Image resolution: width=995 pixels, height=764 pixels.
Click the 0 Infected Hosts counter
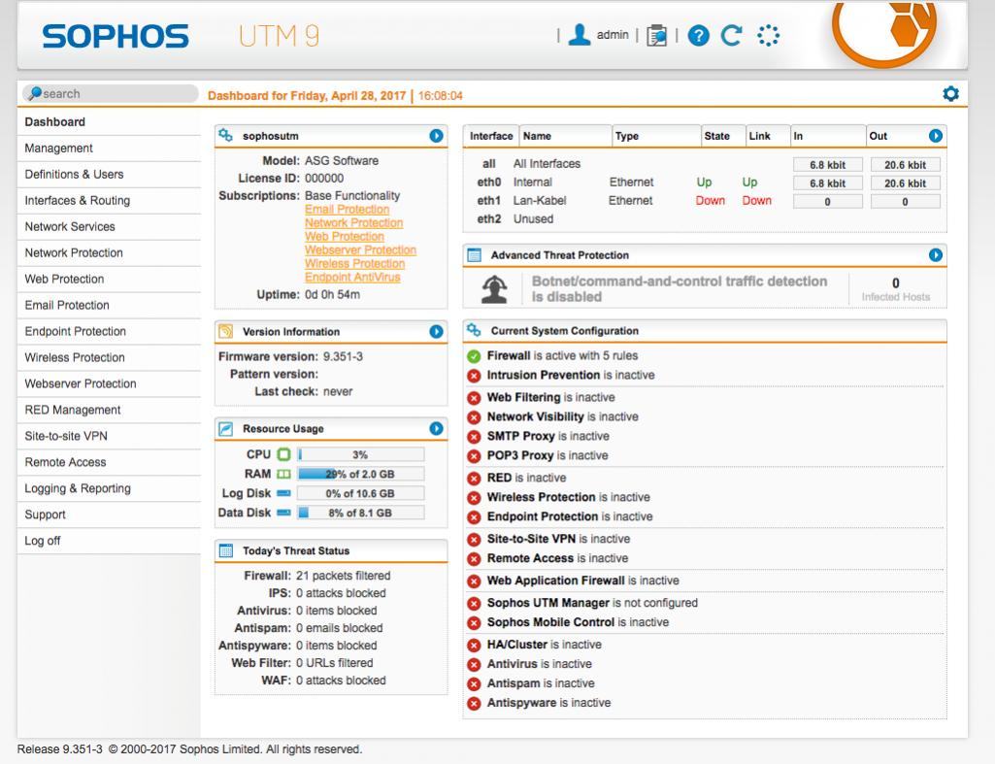point(895,288)
